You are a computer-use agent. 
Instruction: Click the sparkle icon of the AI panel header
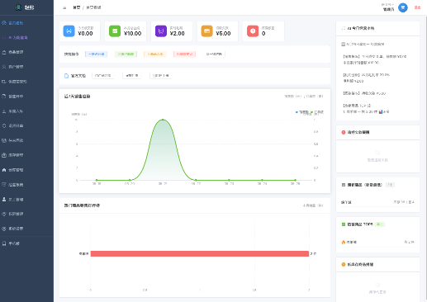pos(344,28)
